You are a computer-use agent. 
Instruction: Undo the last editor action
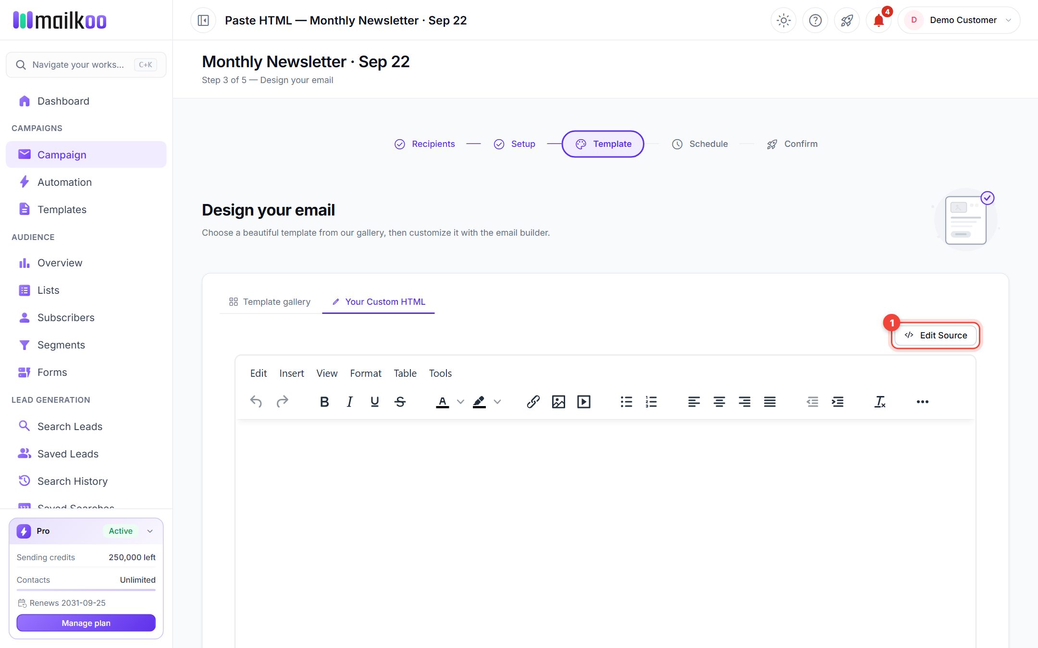coord(256,402)
